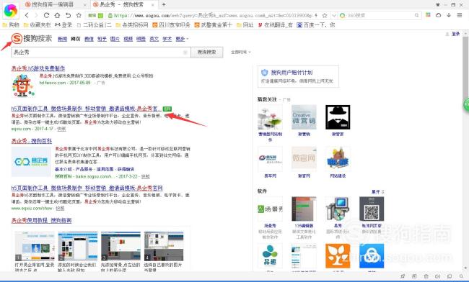Click the sound icon in the bottom status bar
This screenshot has height=282, width=469.
[437, 276]
